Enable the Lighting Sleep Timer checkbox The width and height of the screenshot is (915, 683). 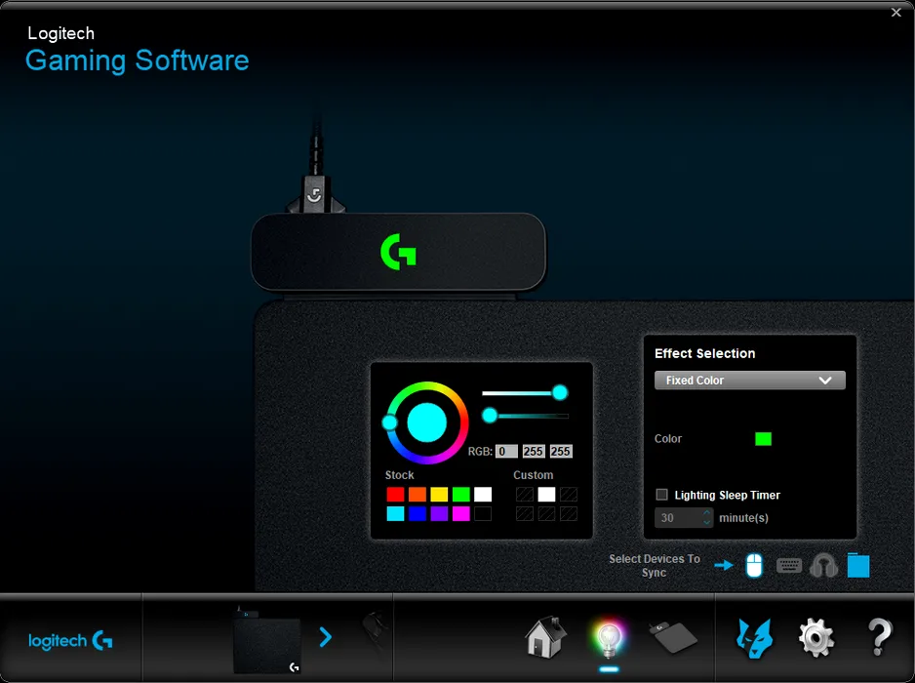pyautogui.click(x=662, y=495)
